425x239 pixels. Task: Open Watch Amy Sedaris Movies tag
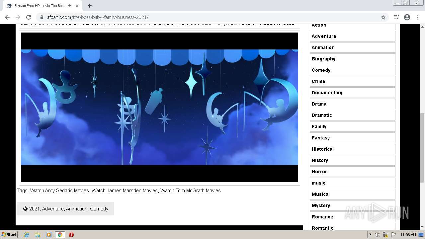pyautogui.click(x=59, y=191)
